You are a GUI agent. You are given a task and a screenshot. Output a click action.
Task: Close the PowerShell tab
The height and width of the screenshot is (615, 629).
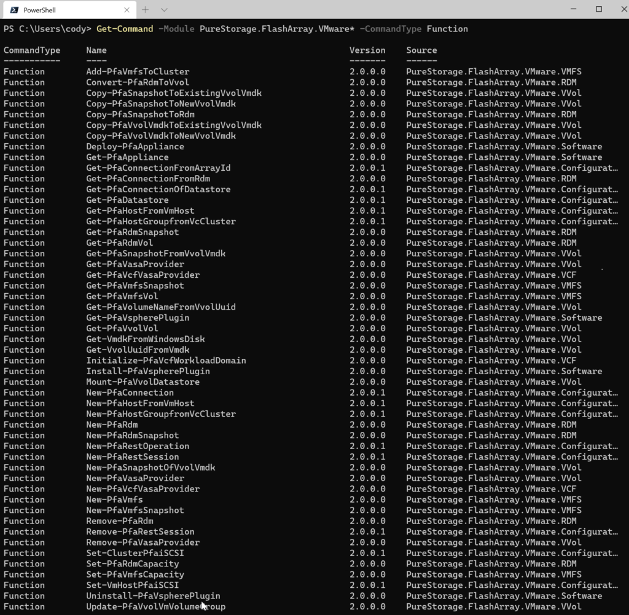[x=127, y=10]
